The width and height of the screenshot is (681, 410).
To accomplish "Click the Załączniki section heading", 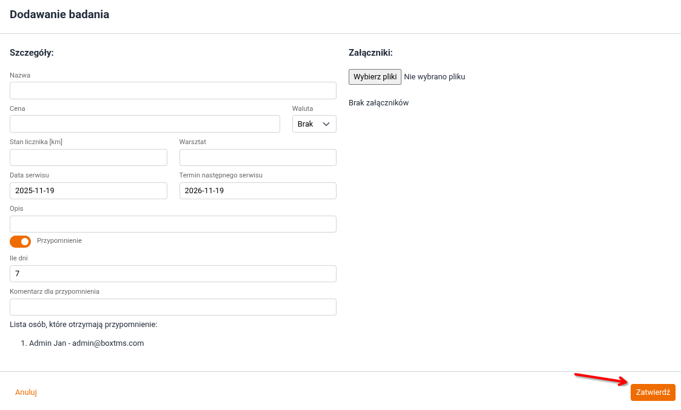I will click(371, 53).
